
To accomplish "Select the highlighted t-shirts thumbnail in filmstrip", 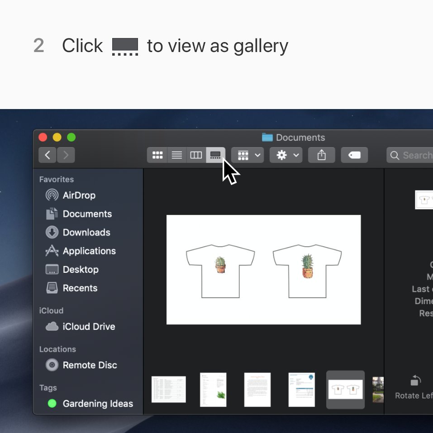I will coord(345,390).
